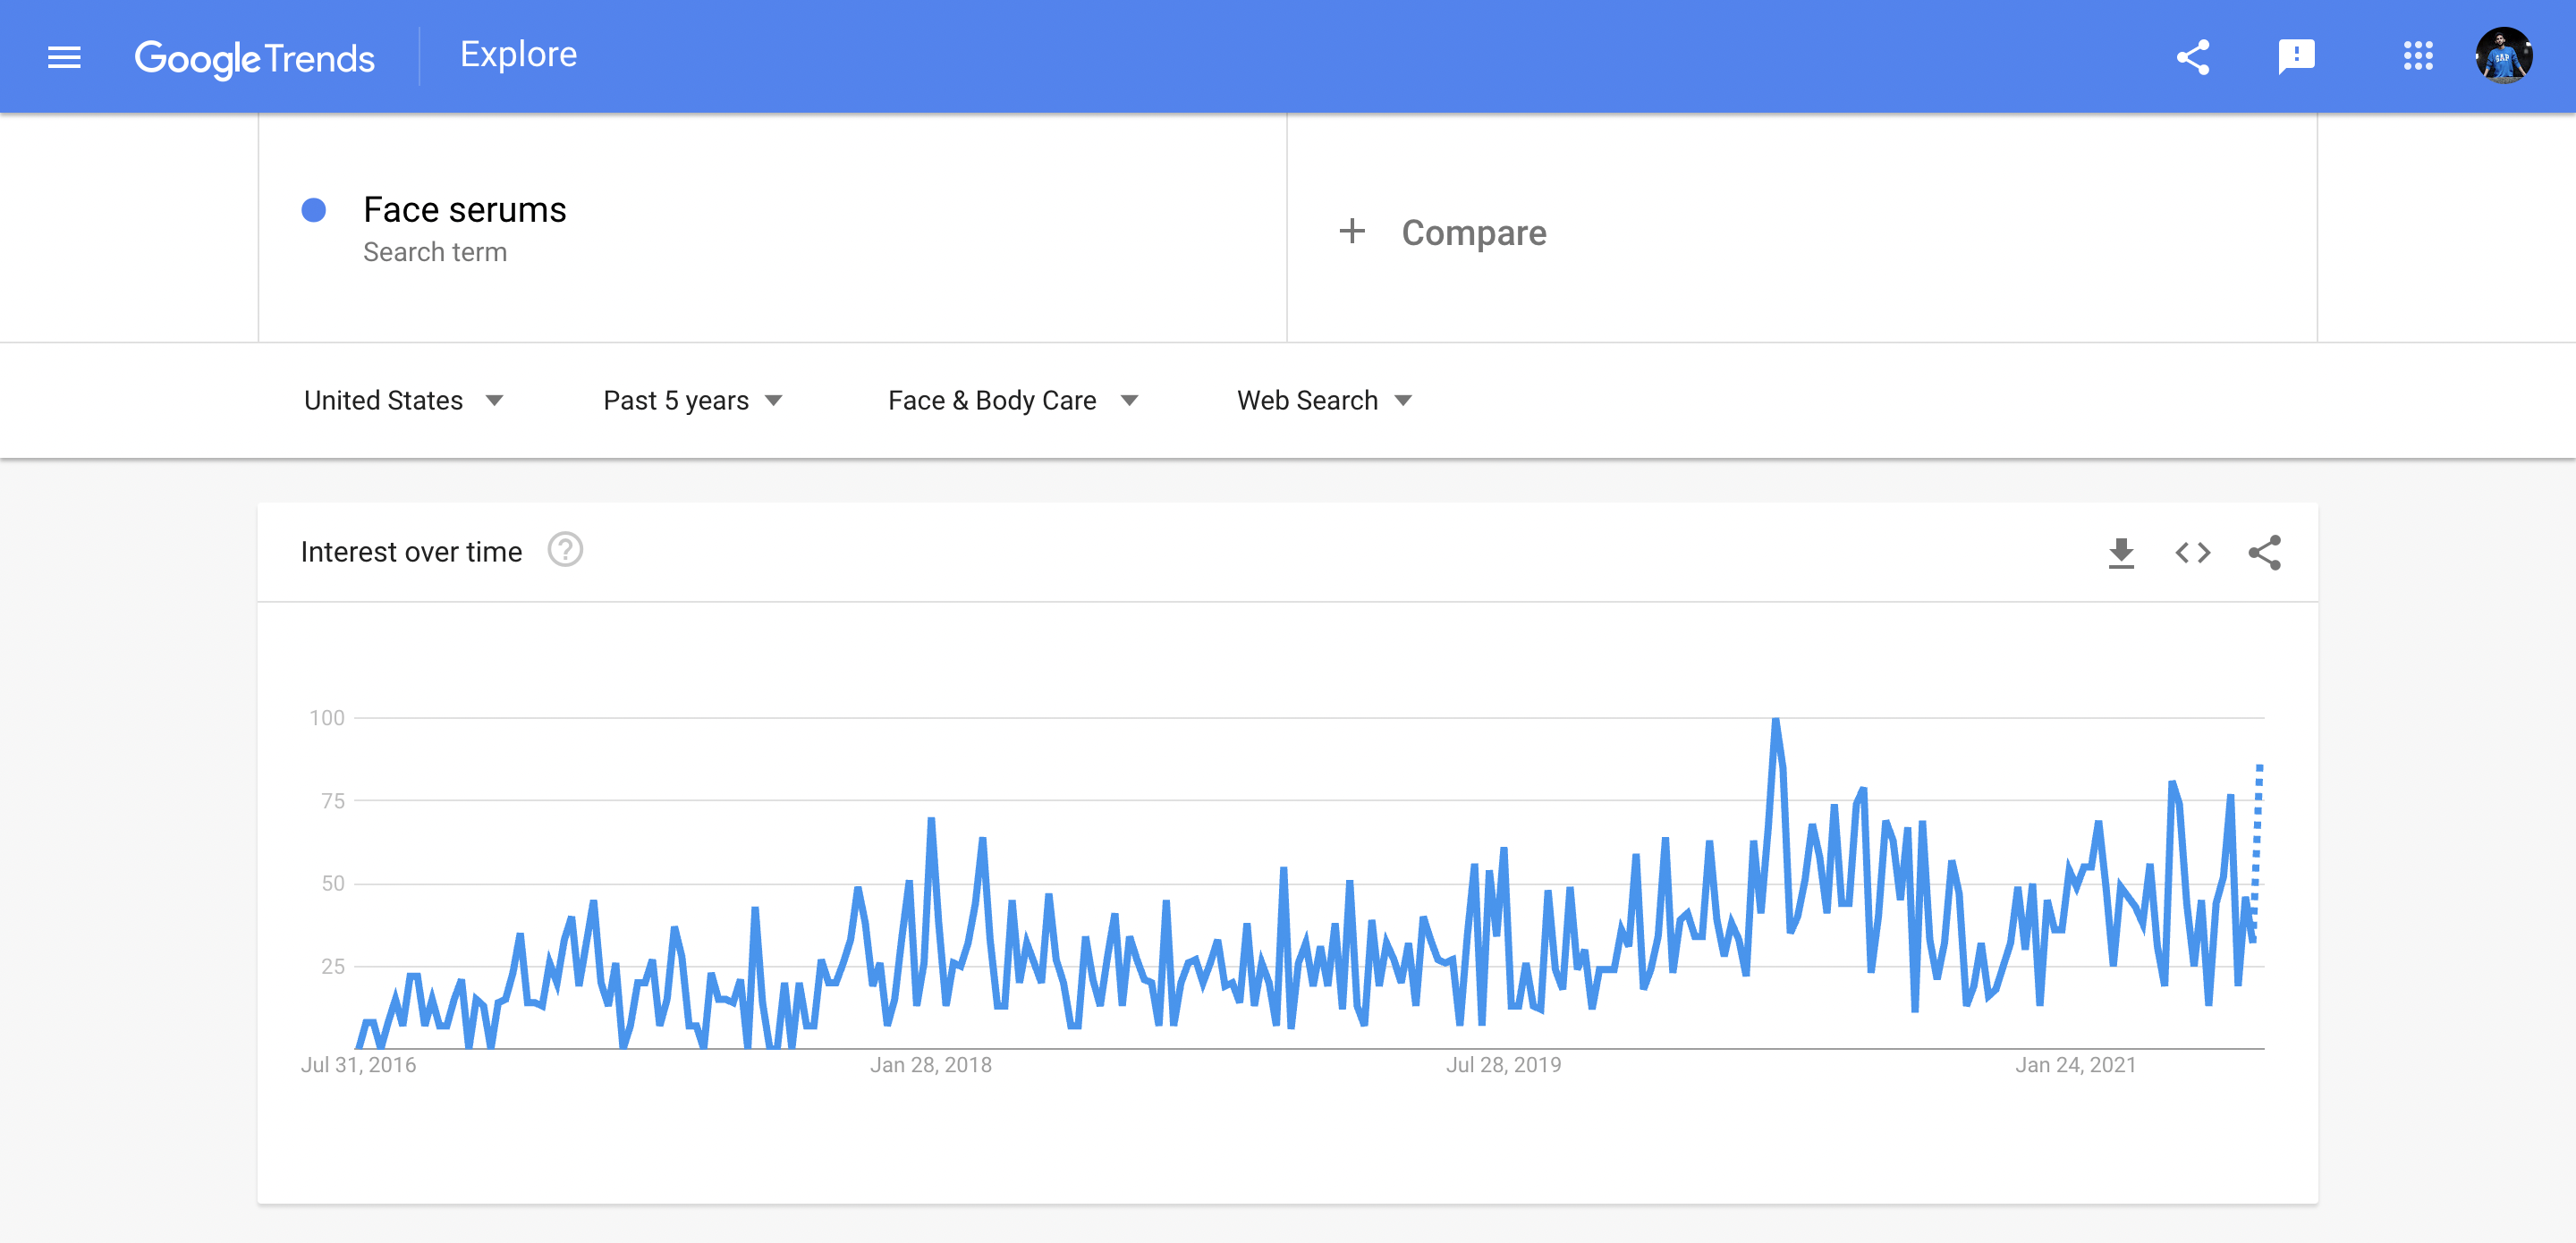Viewport: 2576px width, 1243px height.
Task: Click the Interest over time title
Action: [x=411, y=552]
